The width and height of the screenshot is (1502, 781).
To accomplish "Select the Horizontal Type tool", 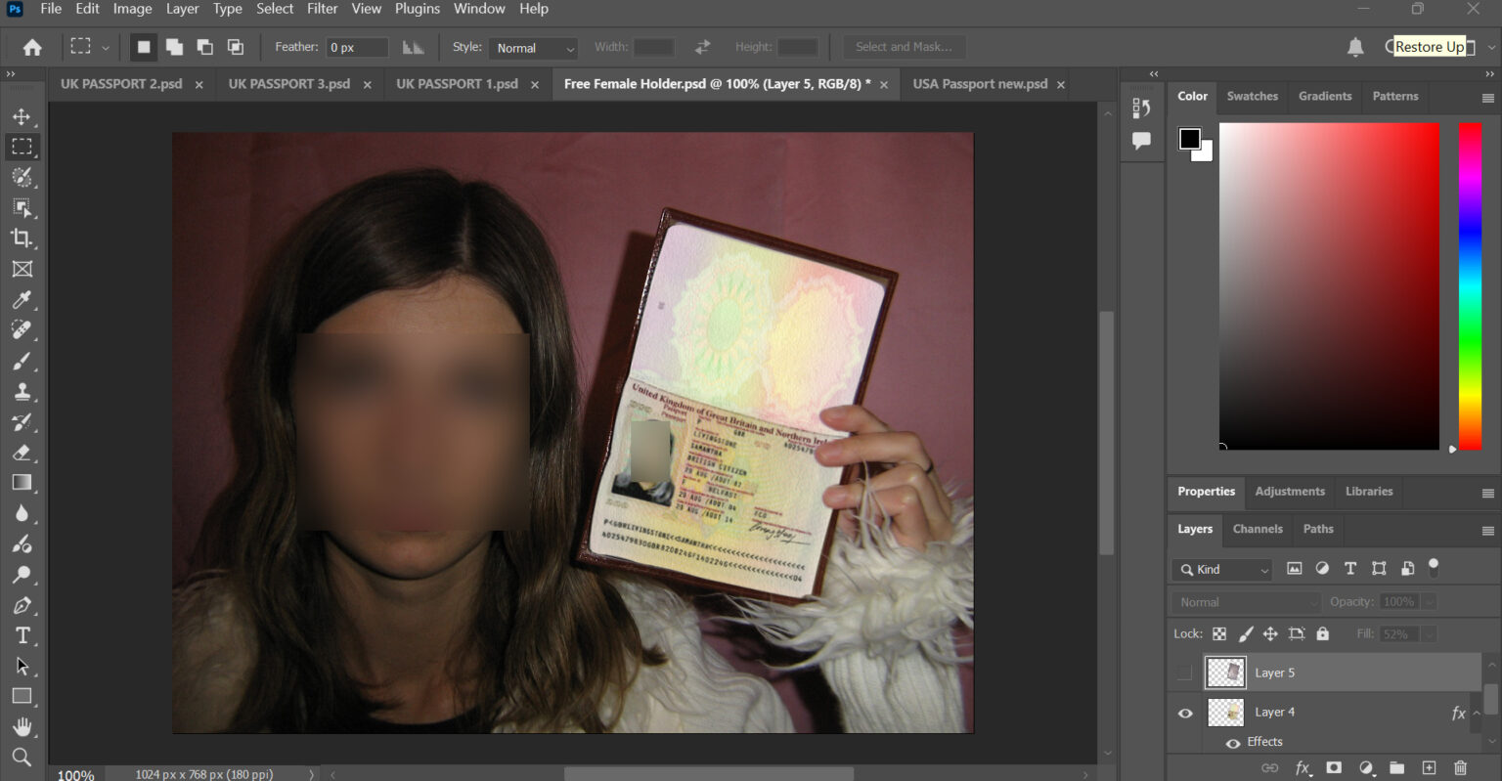I will [22, 635].
